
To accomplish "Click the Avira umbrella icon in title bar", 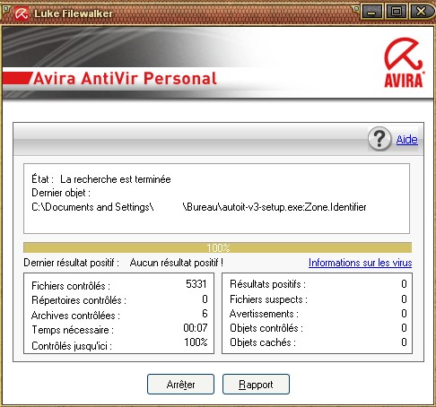I will point(22,13).
